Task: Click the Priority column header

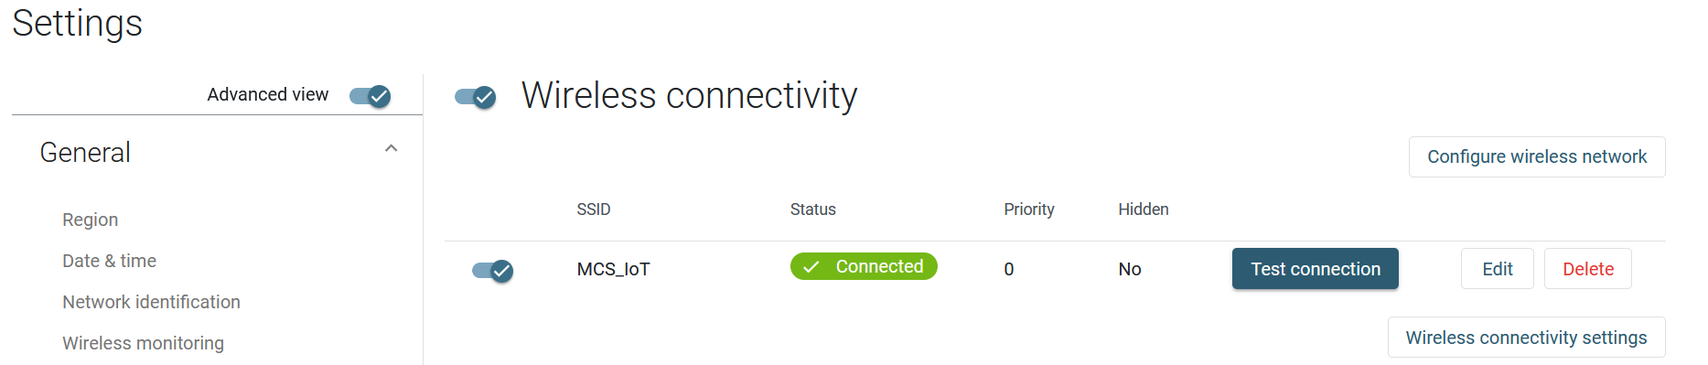Action: [x=1029, y=209]
